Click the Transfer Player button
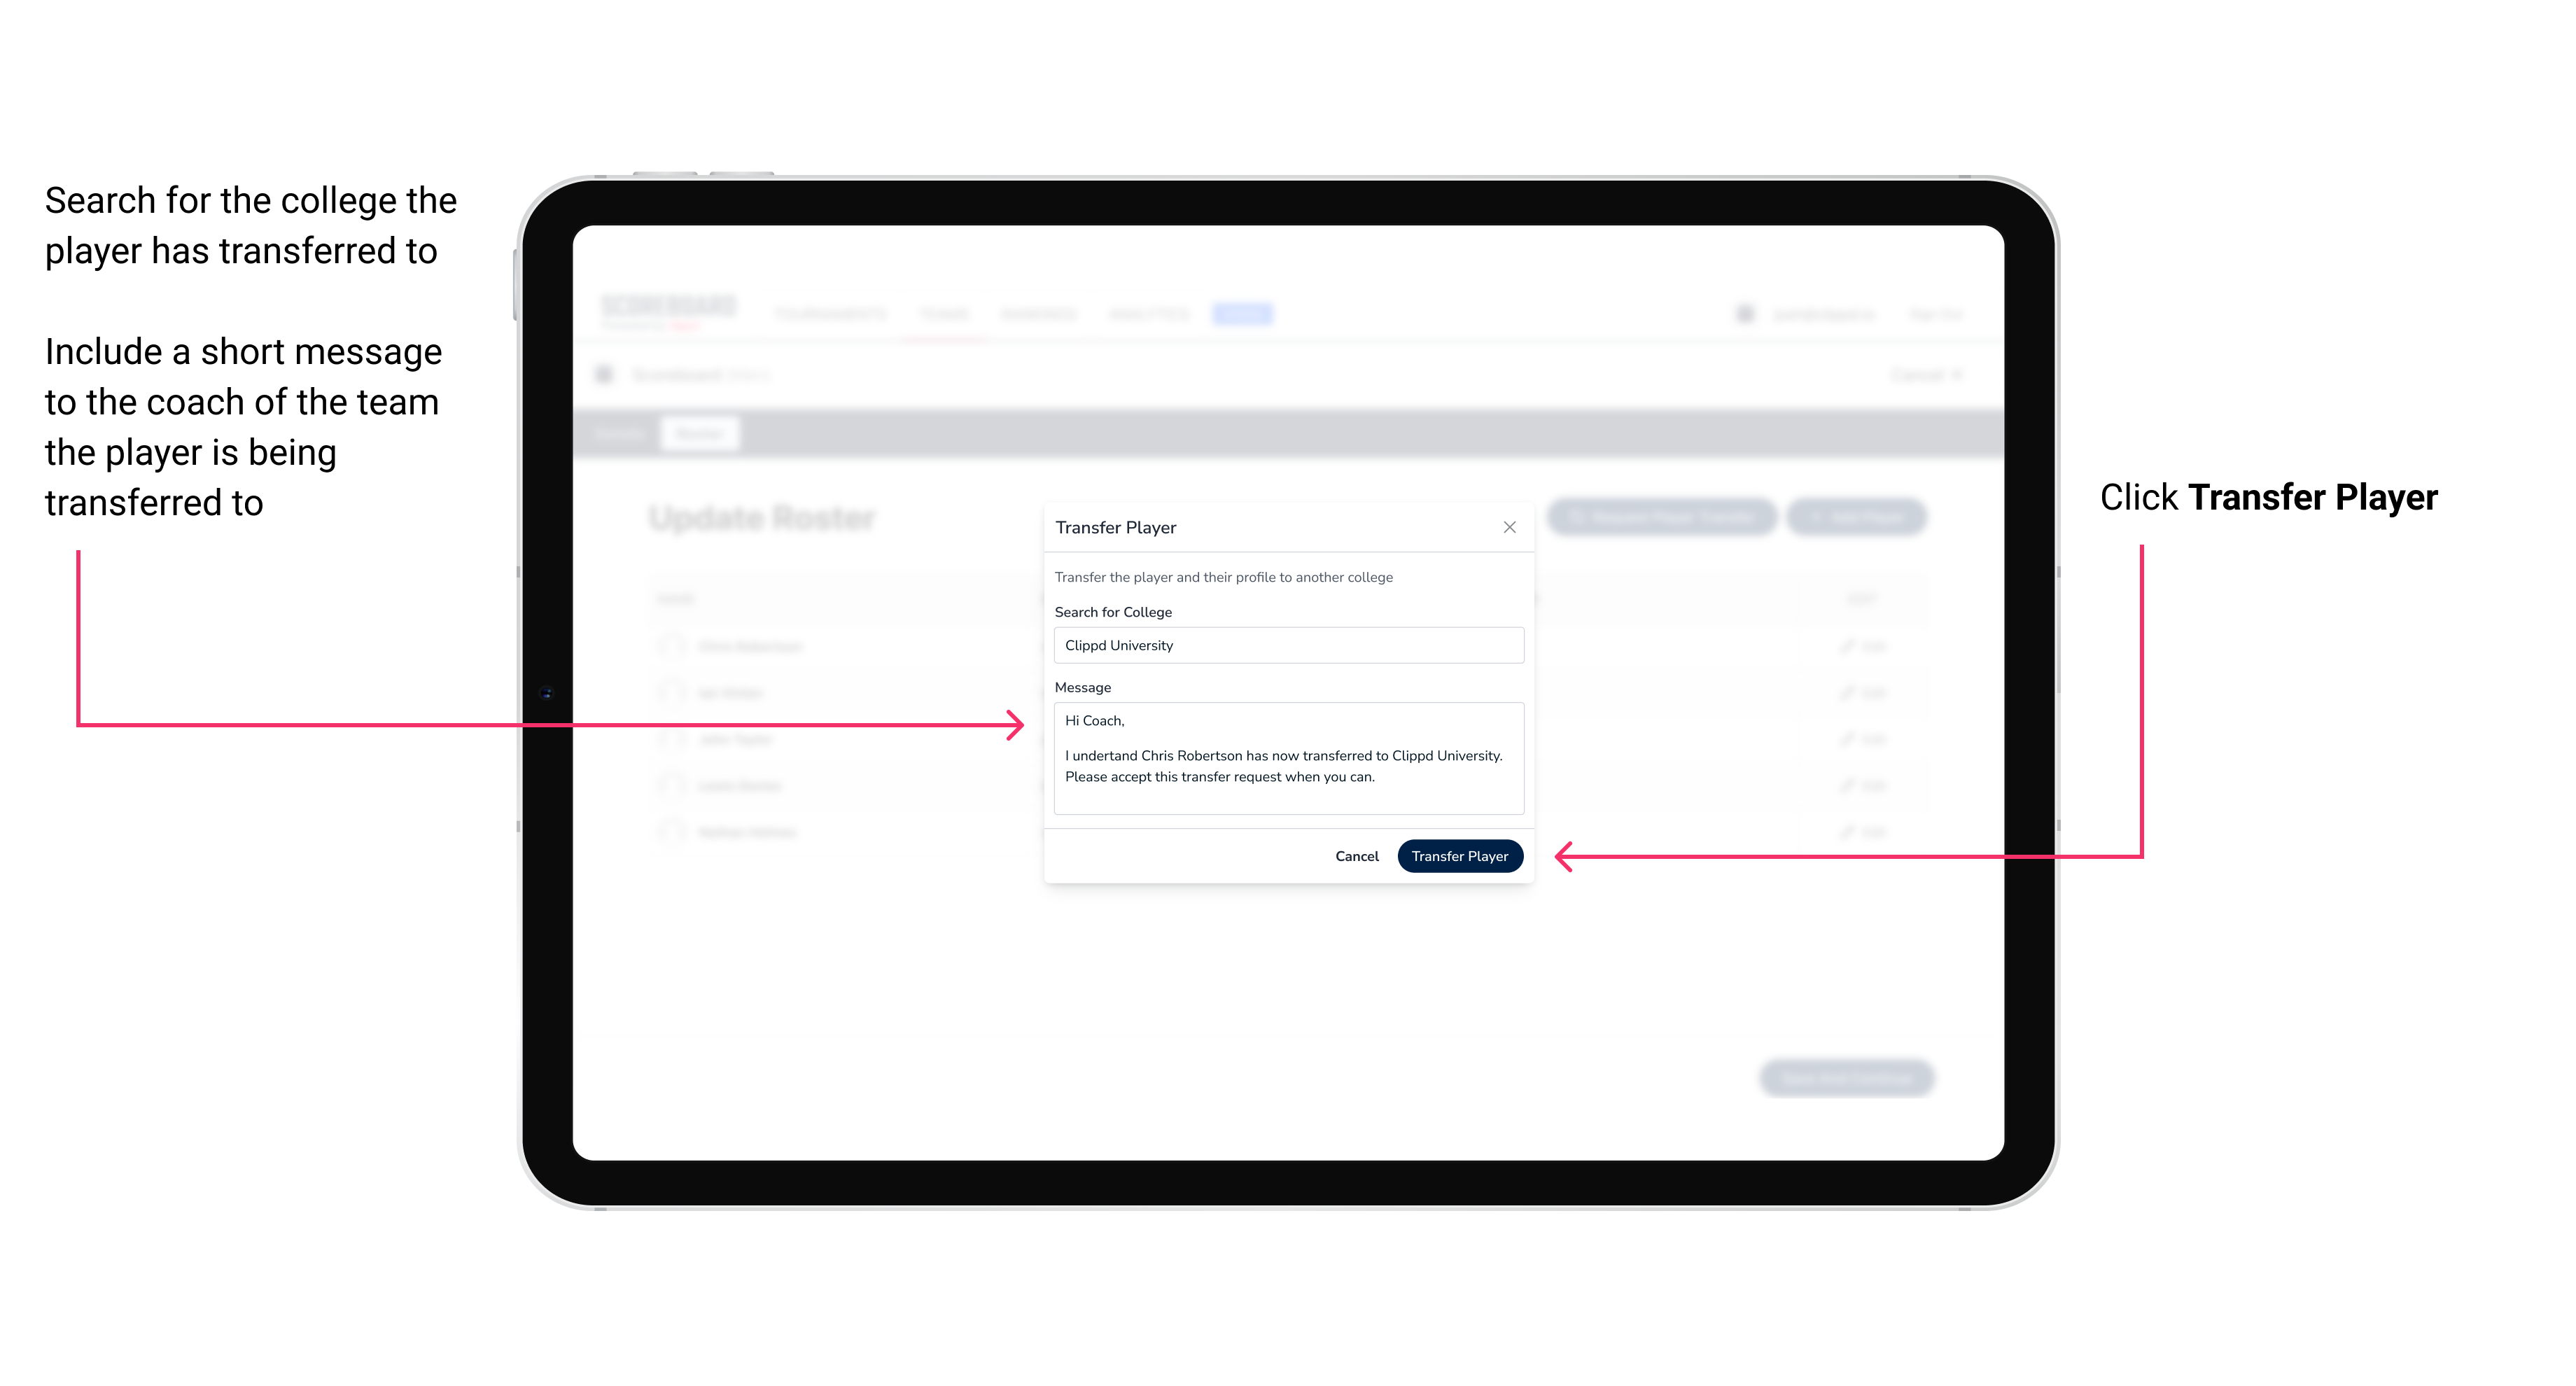2576x1386 pixels. pos(1455,855)
